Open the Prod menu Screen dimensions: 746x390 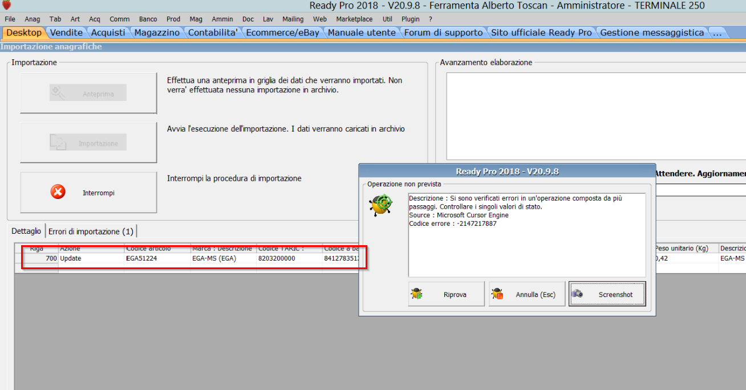(x=173, y=19)
